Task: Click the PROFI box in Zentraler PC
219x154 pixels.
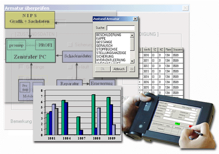Action: tap(45, 45)
